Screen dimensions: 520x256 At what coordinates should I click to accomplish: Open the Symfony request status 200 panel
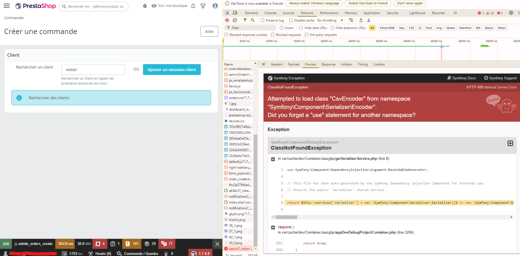[6, 244]
